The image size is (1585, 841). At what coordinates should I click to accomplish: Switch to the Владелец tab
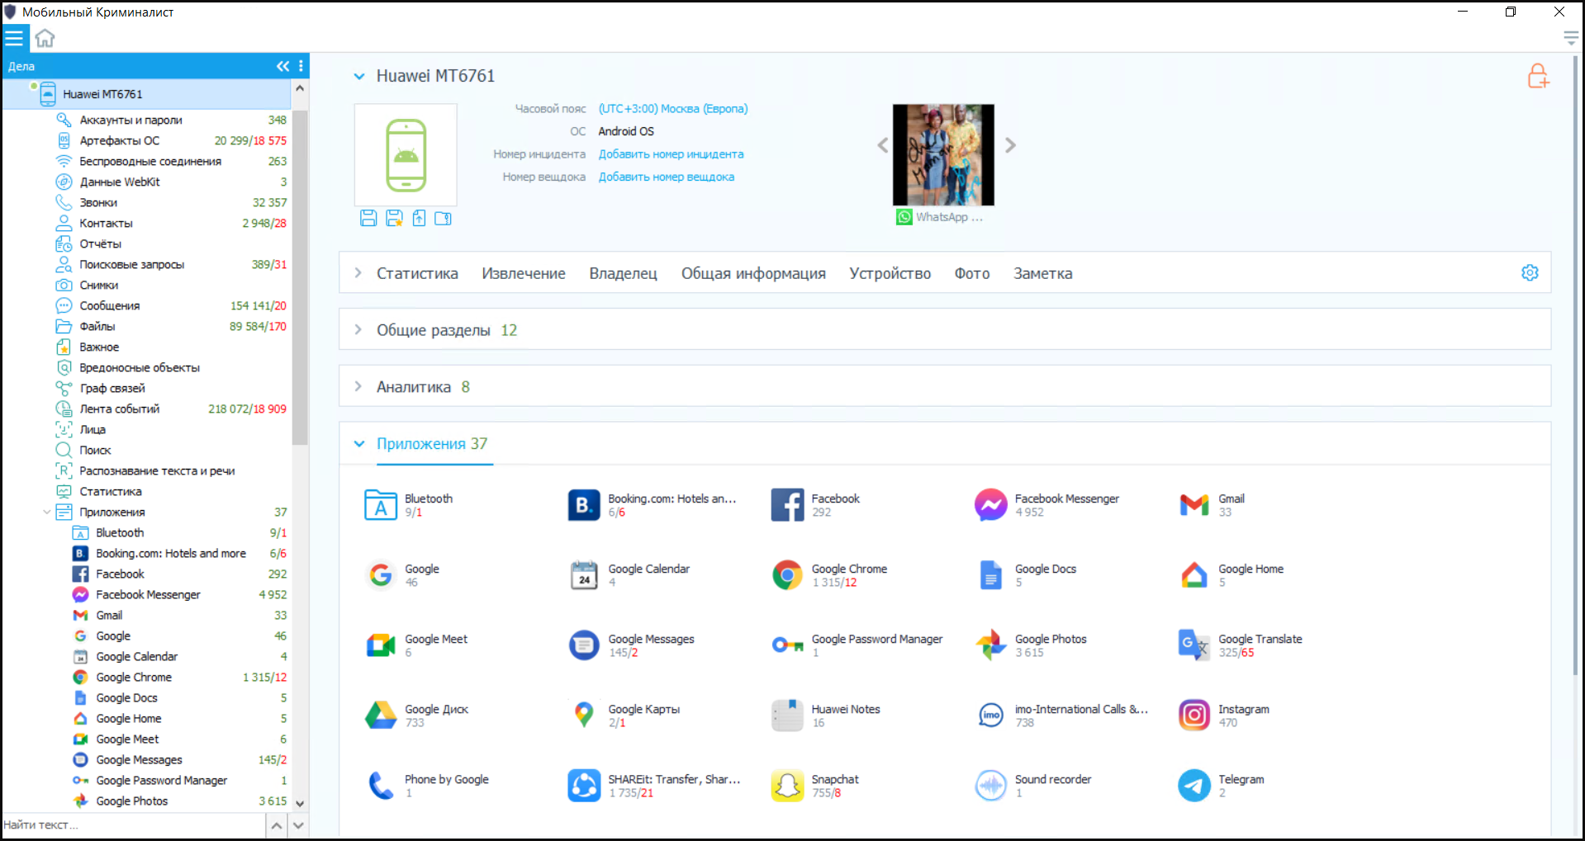click(x=623, y=274)
